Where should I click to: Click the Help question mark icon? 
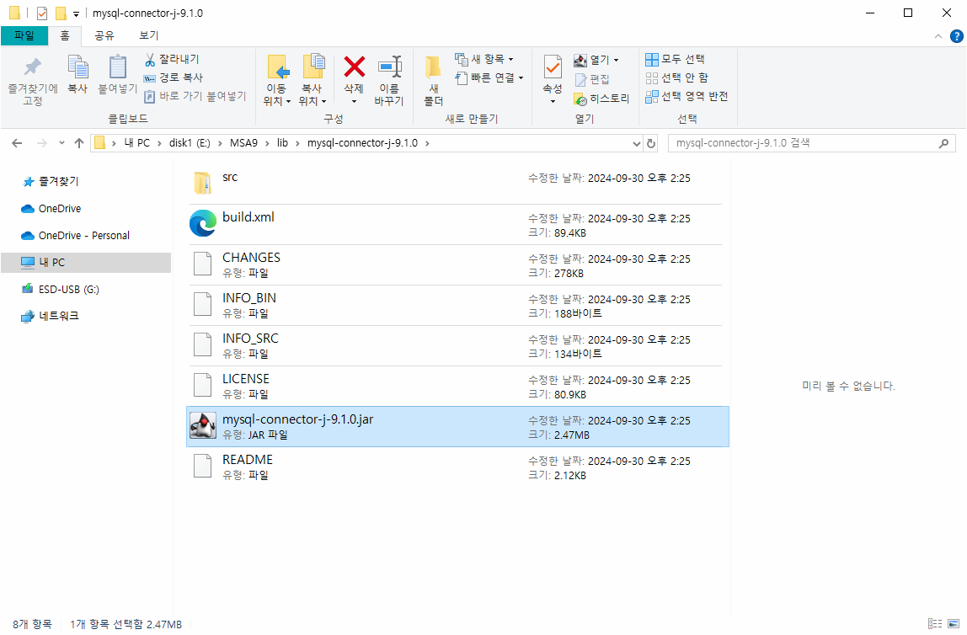(x=957, y=36)
